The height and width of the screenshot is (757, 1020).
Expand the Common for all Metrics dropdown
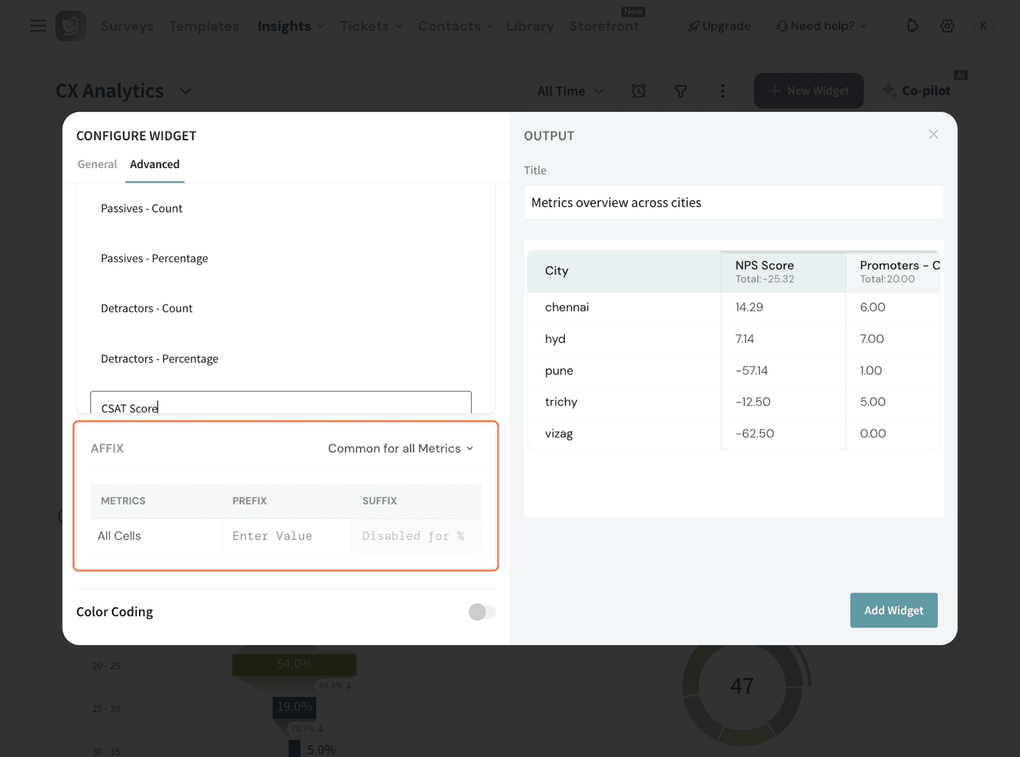pyautogui.click(x=401, y=449)
